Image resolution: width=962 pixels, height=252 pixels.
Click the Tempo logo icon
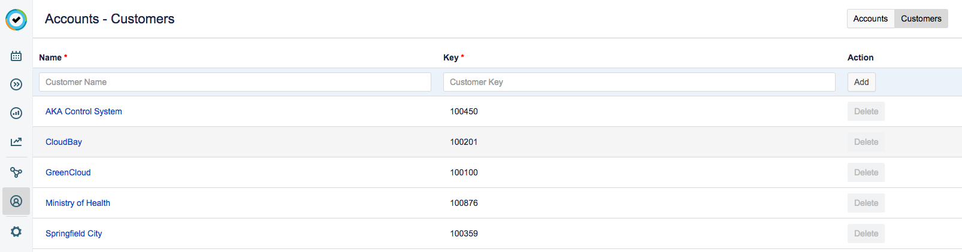pos(16,20)
